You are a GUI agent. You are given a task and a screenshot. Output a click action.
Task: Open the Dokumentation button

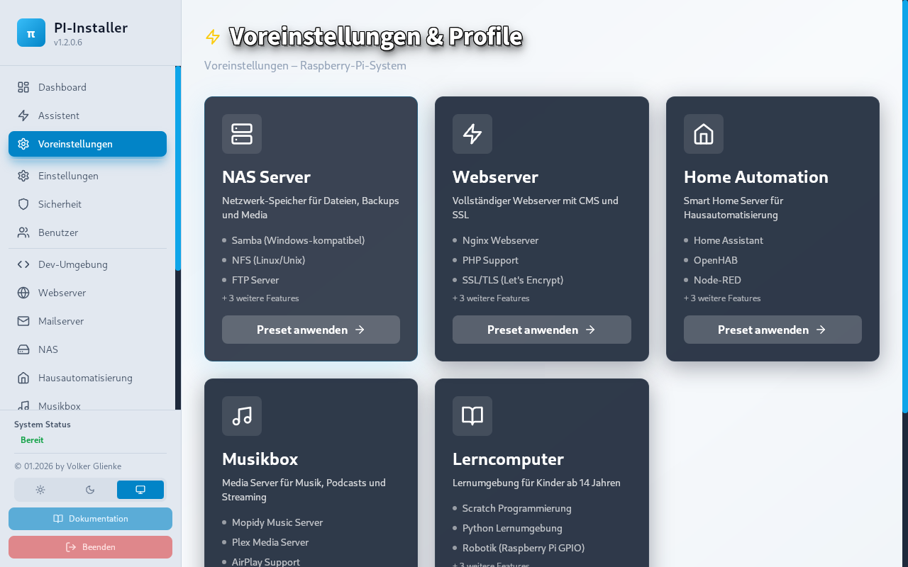pyautogui.click(x=90, y=519)
